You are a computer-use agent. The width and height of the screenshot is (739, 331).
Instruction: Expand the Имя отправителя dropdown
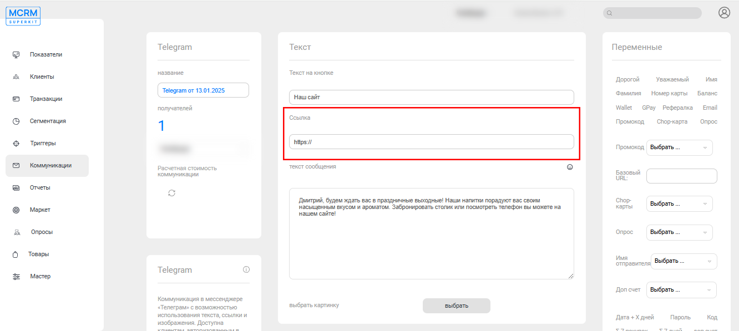[684, 261]
